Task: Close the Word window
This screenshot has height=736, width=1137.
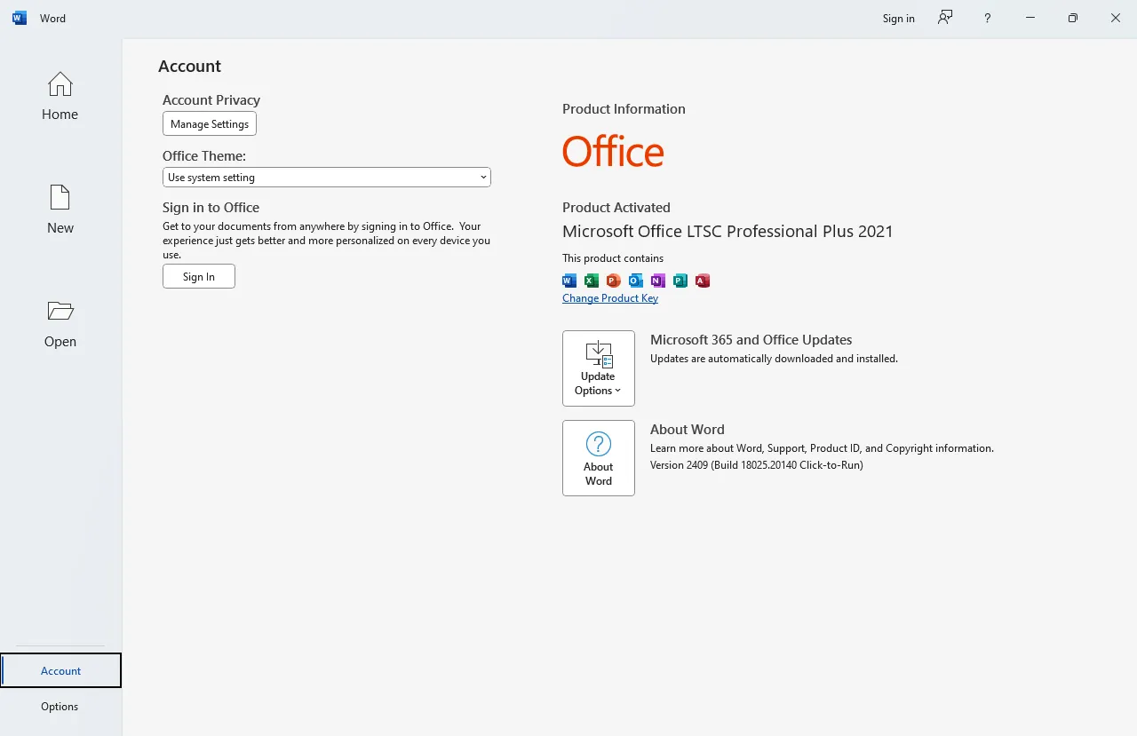Action: coord(1116,18)
